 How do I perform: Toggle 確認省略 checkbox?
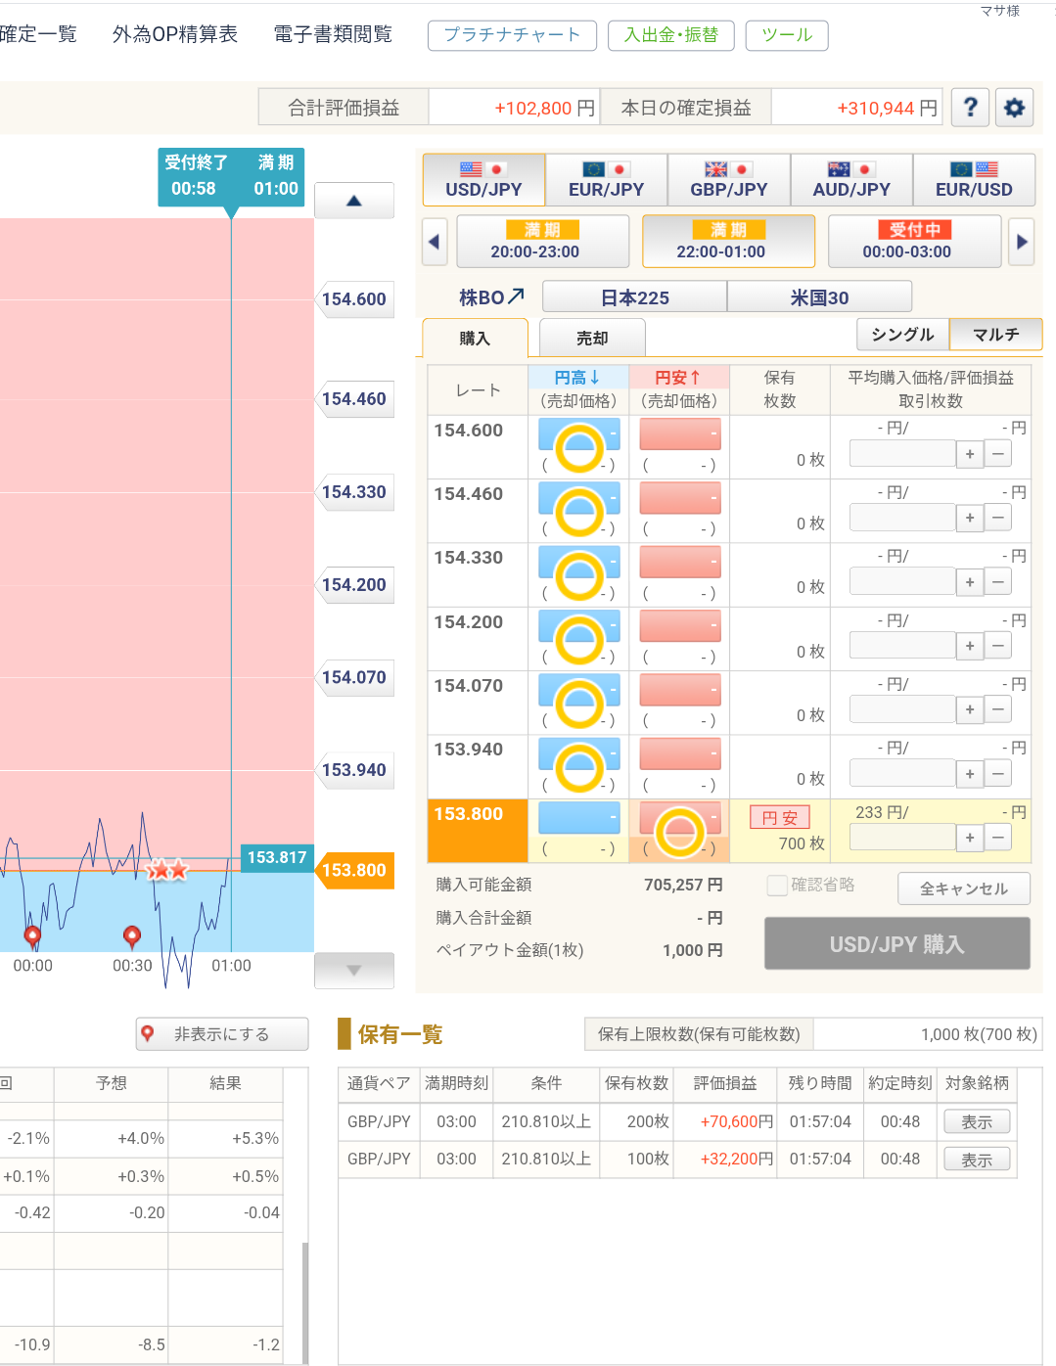tap(777, 886)
